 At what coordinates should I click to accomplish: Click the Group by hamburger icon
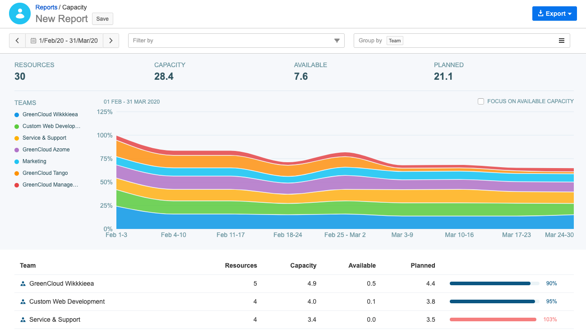click(x=562, y=41)
